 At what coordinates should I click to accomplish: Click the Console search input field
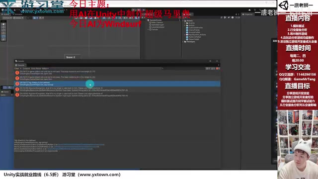(183, 69)
